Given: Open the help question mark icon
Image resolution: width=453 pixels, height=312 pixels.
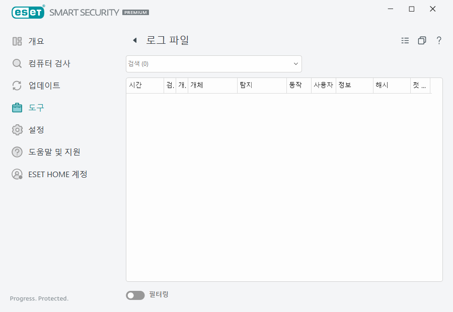Looking at the screenshot, I should pos(439,41).
